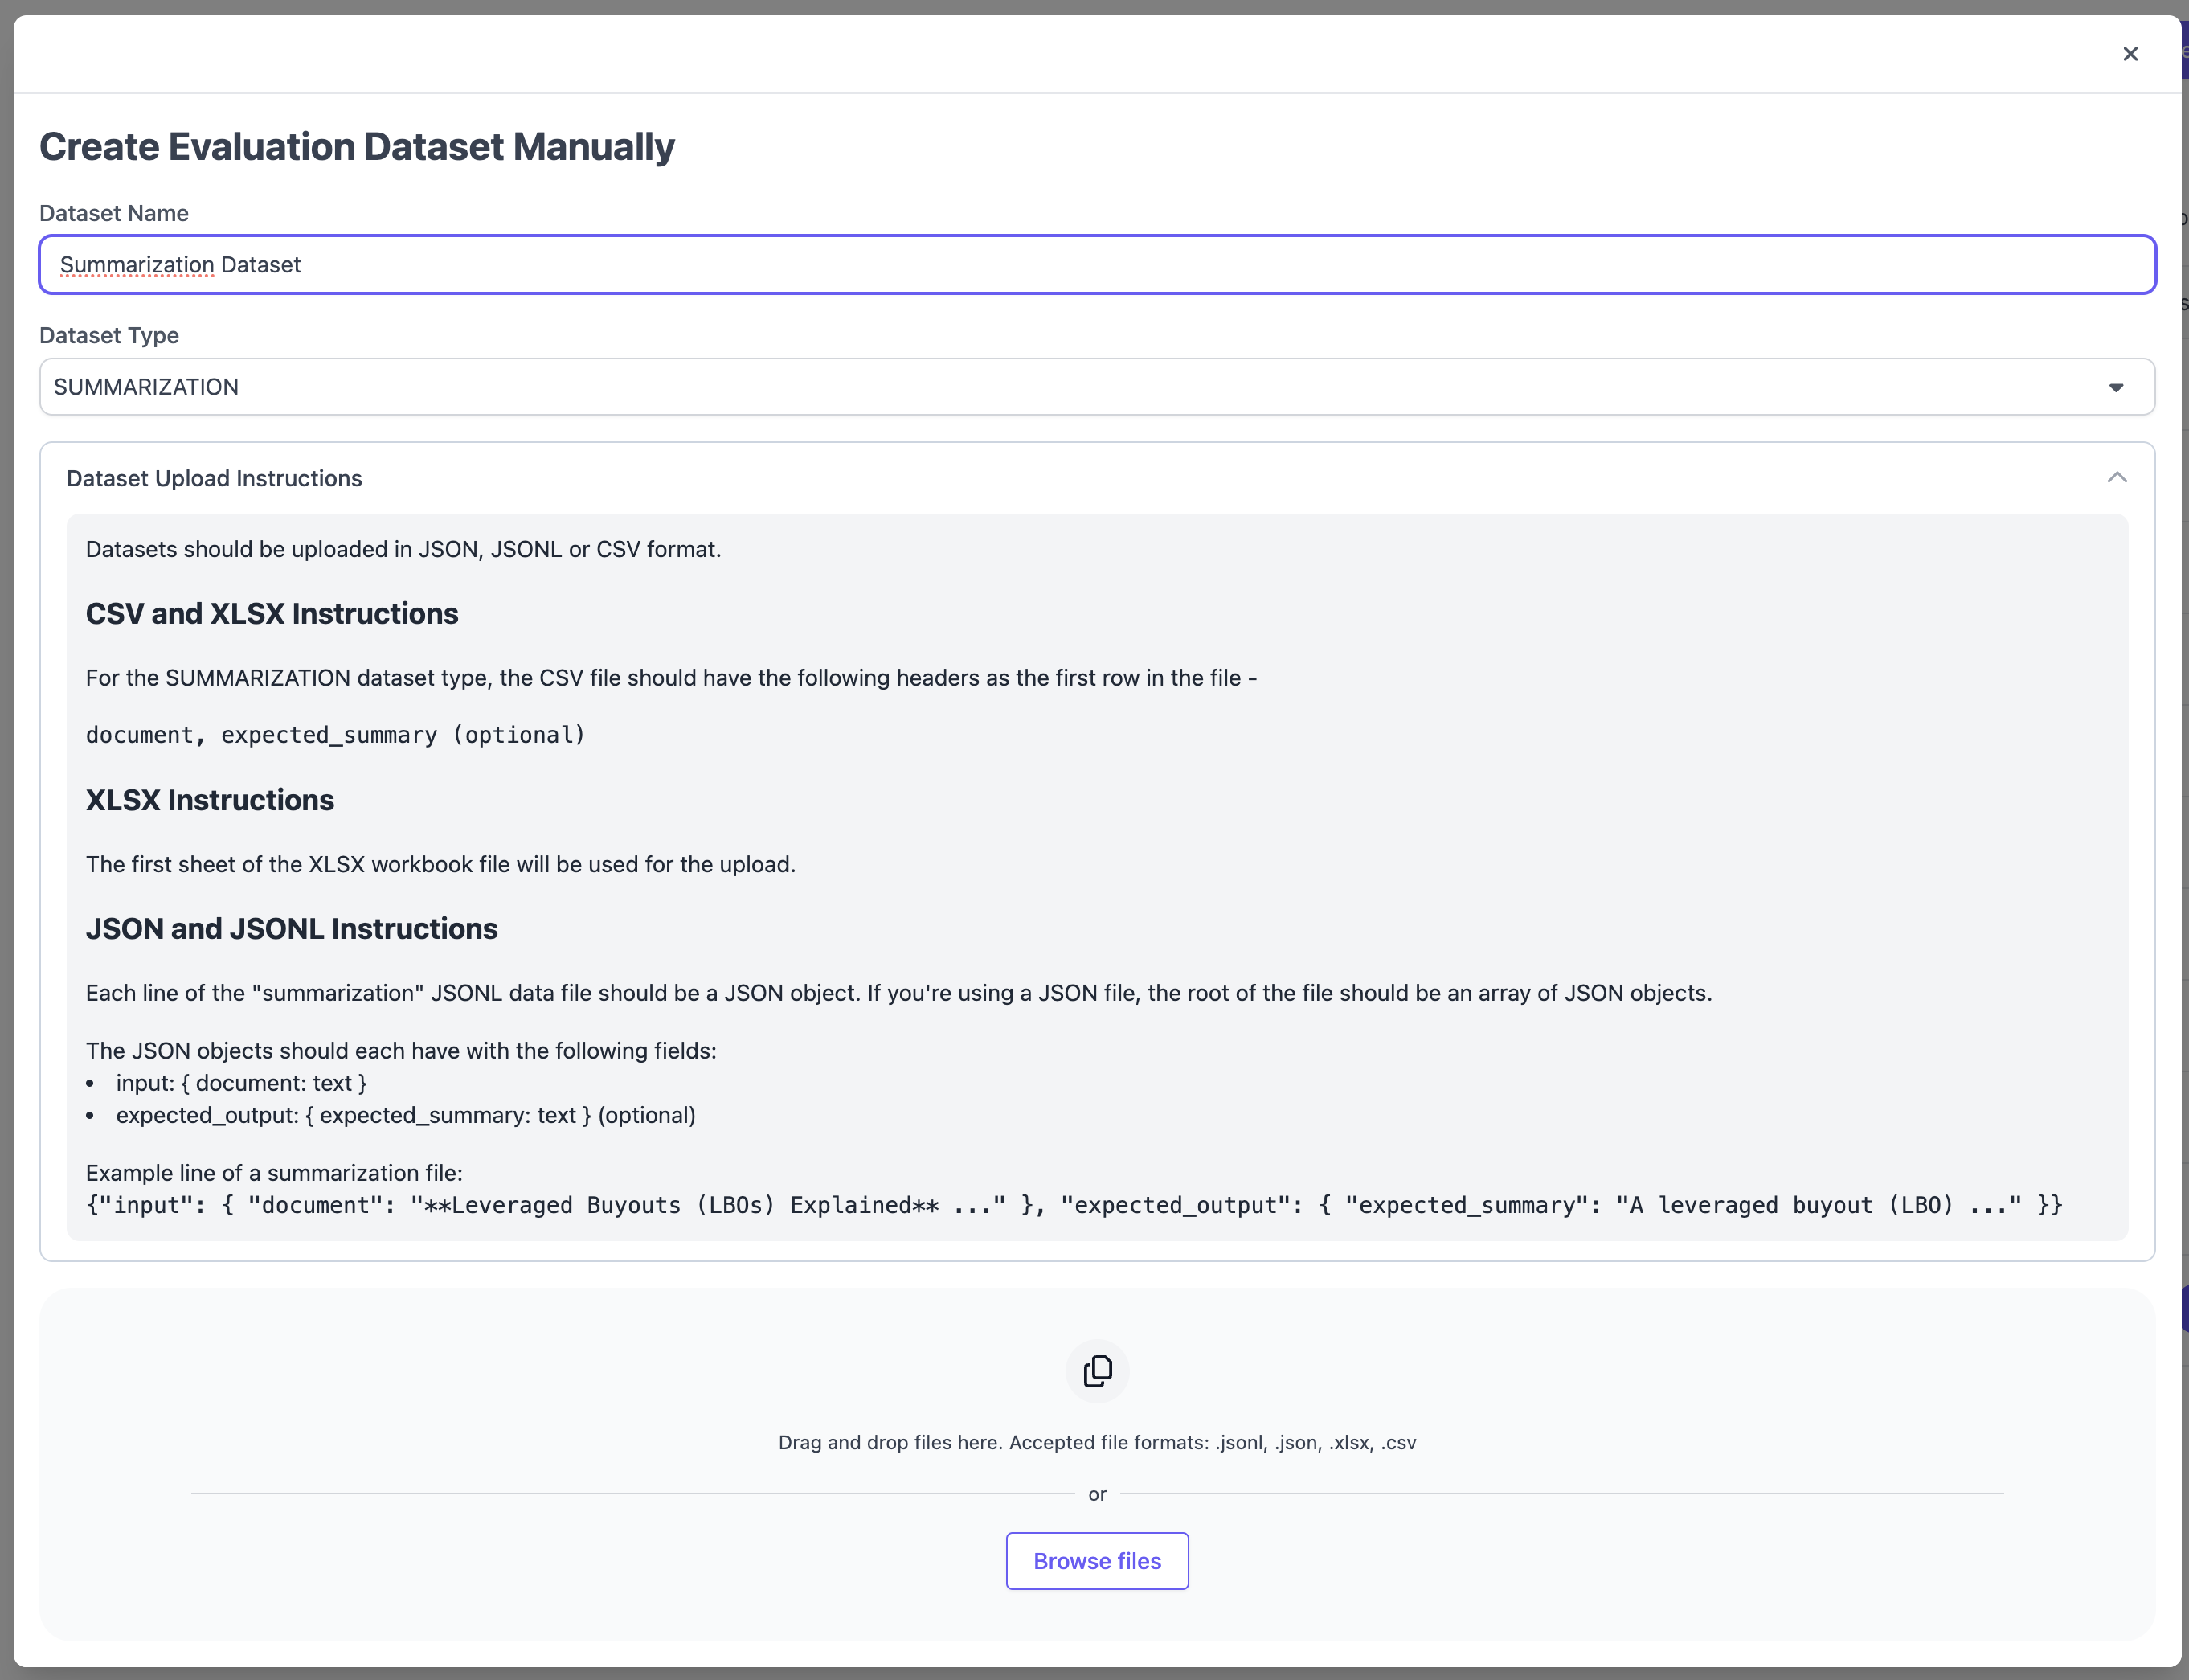Click 'Create Evaluation Dataset Manually' title
This screenshot has height=1680, width=2189.
click(x=357, y=147)
